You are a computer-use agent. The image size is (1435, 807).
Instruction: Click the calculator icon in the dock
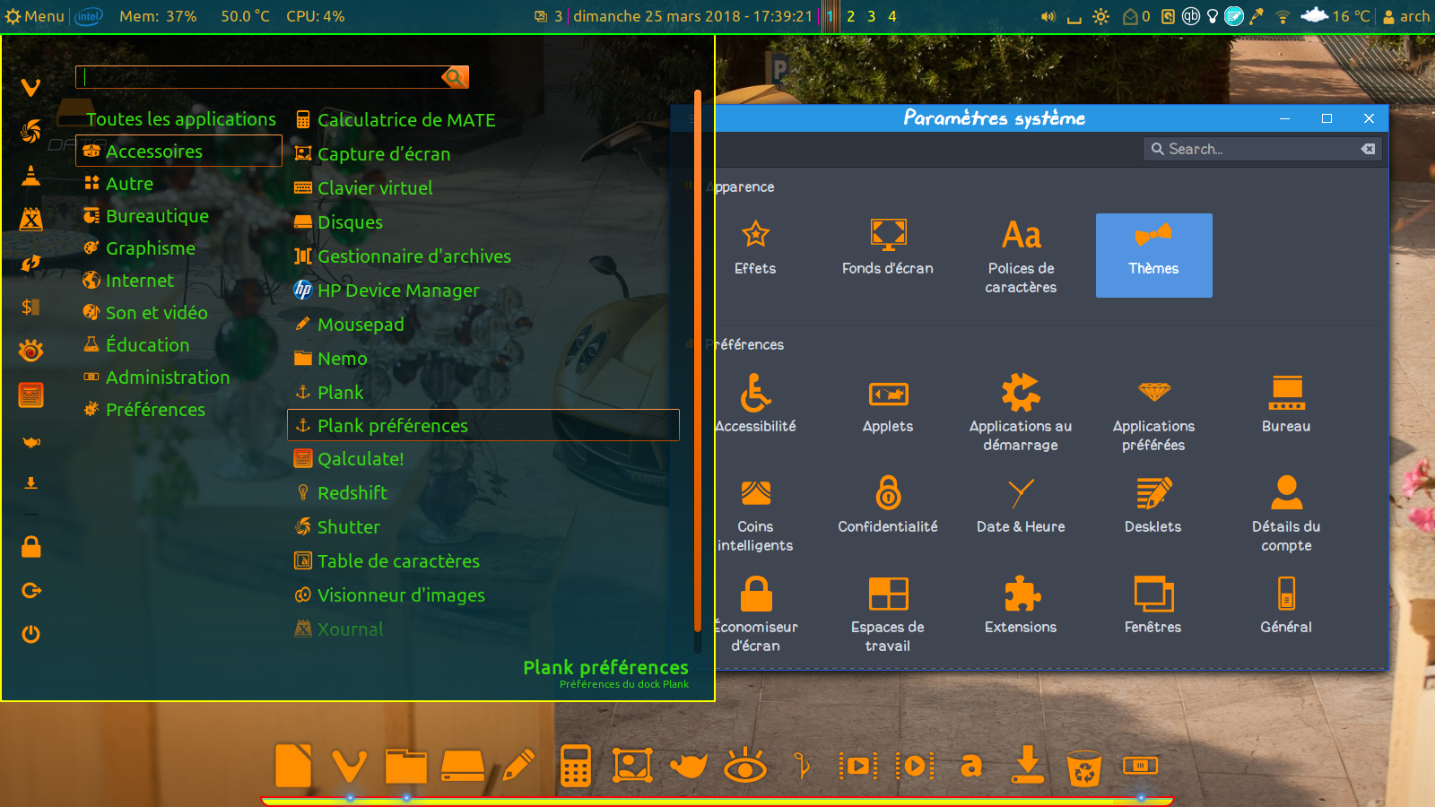[x=575, y=766]
